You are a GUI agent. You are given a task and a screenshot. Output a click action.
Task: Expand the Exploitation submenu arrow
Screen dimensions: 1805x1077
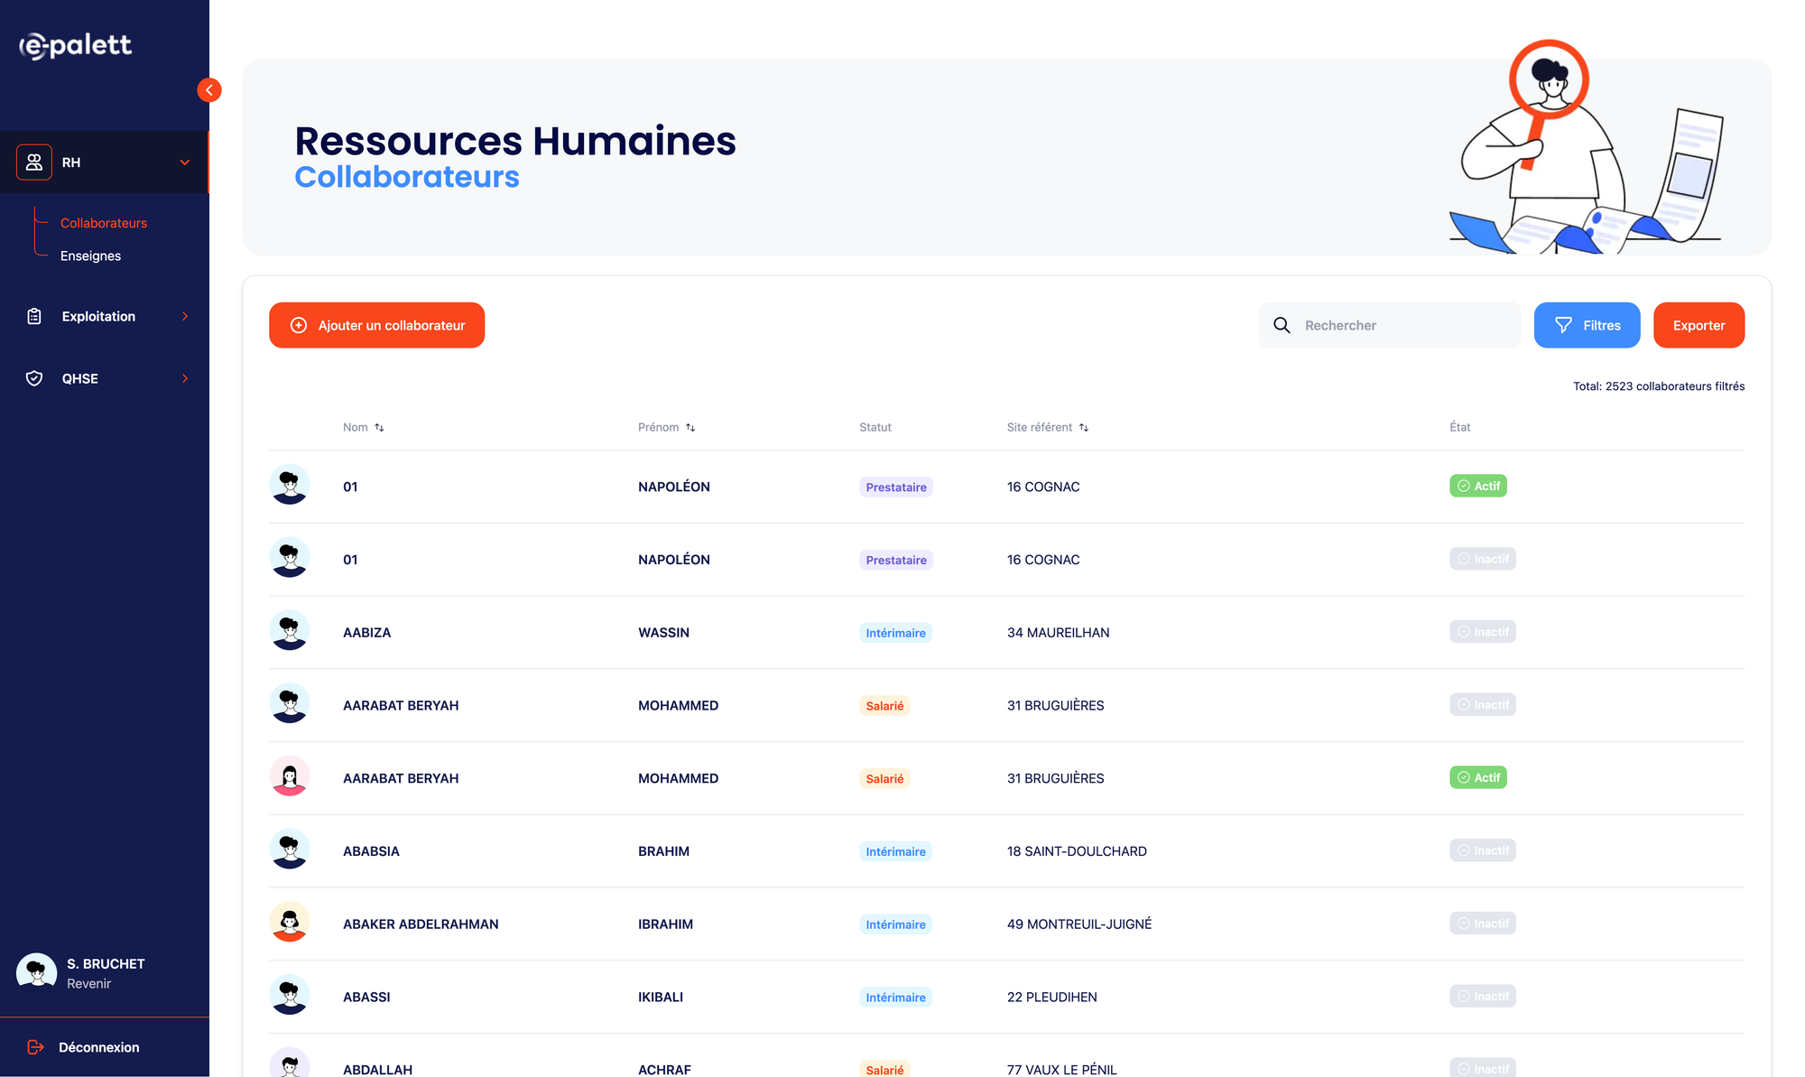(185, 316)
